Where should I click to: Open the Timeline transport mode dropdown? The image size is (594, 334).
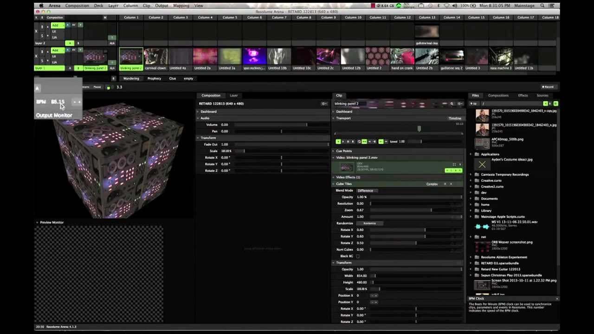455,118
